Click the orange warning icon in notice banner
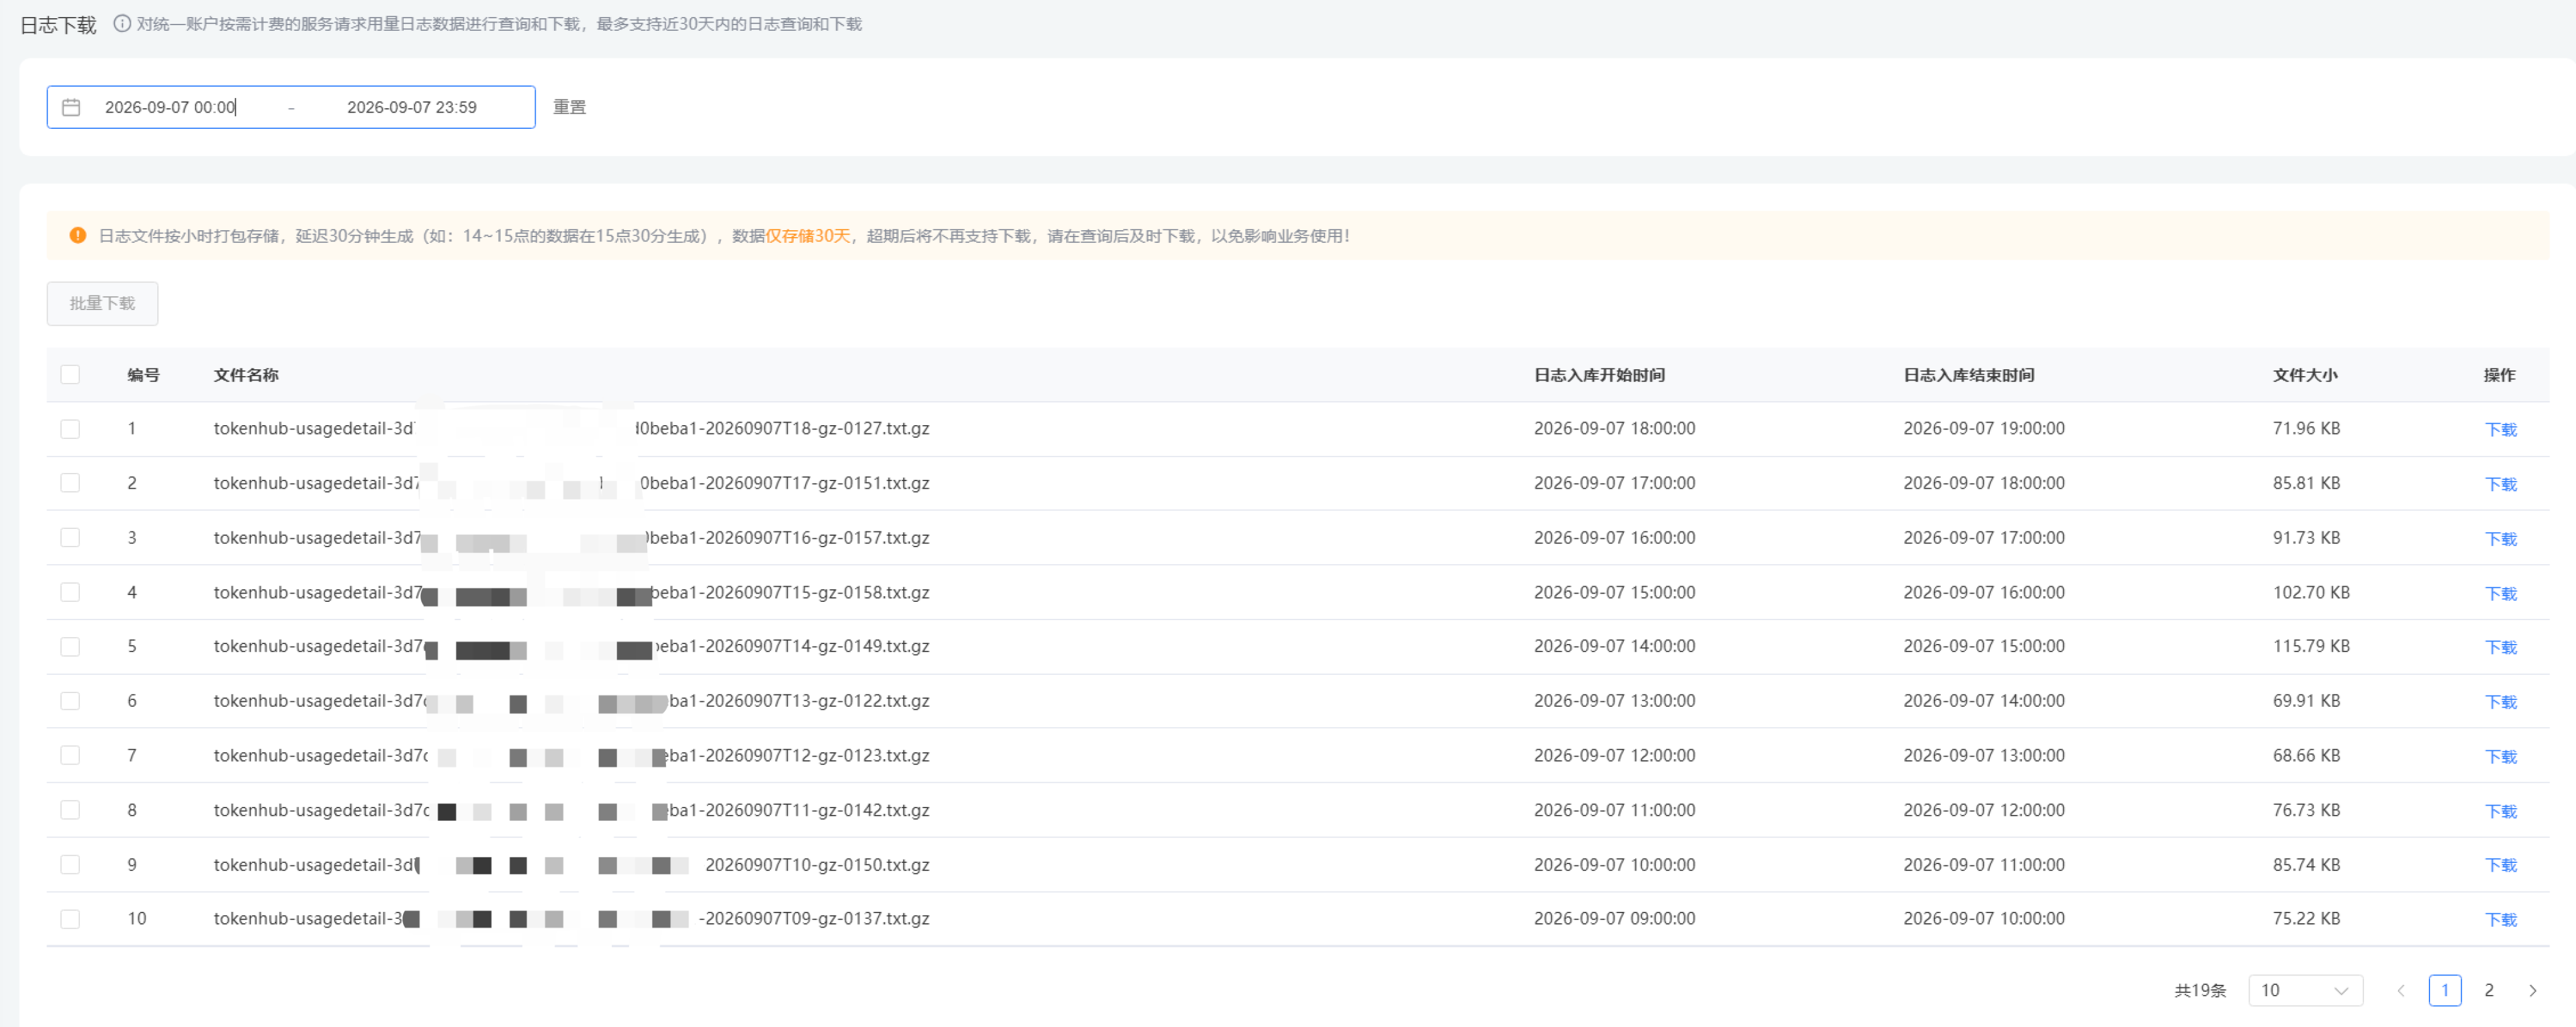 click(x=77, y=236)
